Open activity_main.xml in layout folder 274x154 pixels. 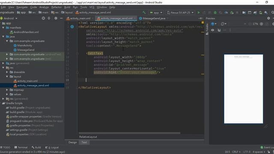coord(26,81)
